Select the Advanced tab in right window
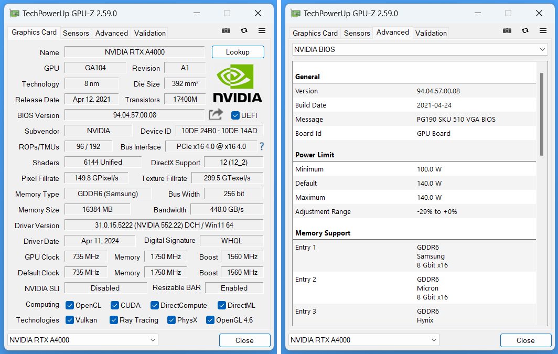The height and width of the screenshot is (354, 558). point(393,33)
